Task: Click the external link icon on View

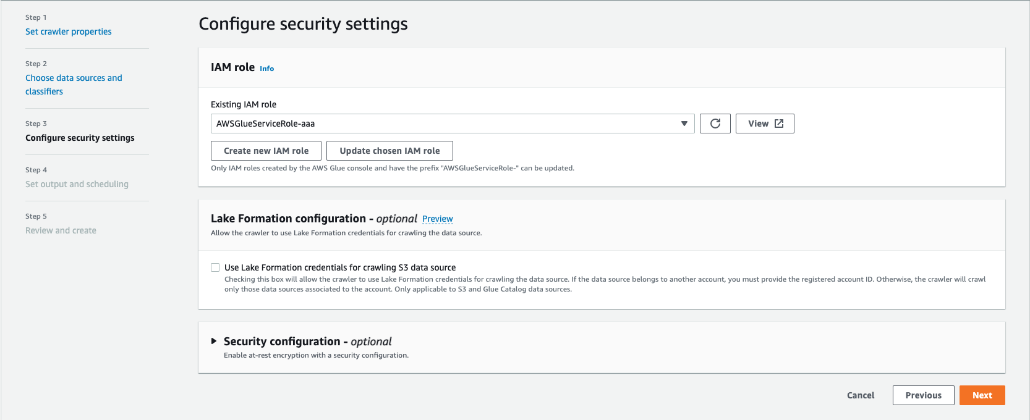Action: (x=779, y=124)
